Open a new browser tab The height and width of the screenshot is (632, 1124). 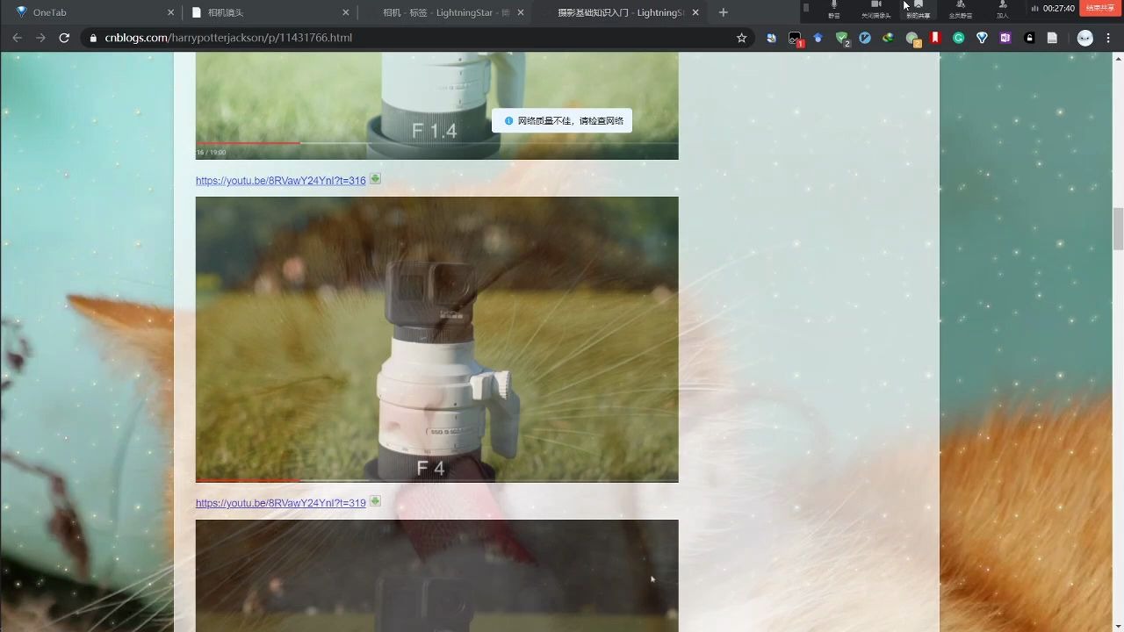pyautogui.click(x=724, y=12)
